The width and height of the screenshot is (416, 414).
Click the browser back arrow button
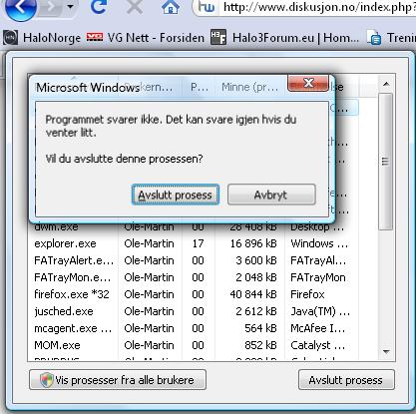(21, 8)
